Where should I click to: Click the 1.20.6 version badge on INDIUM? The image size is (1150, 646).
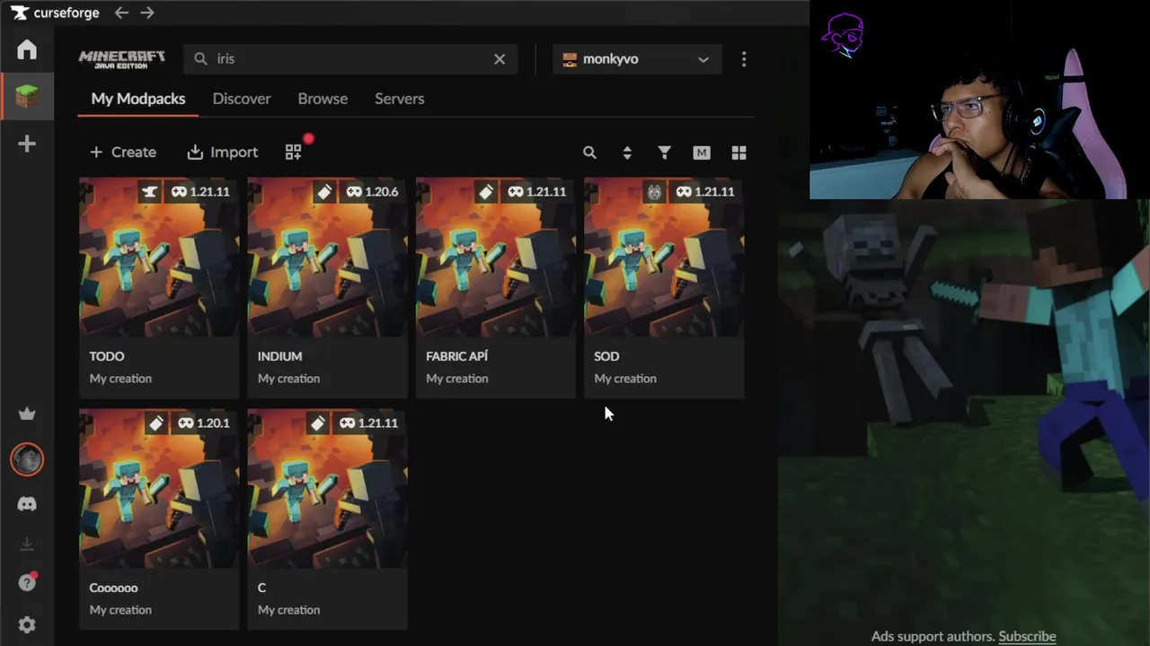(374, 192)
